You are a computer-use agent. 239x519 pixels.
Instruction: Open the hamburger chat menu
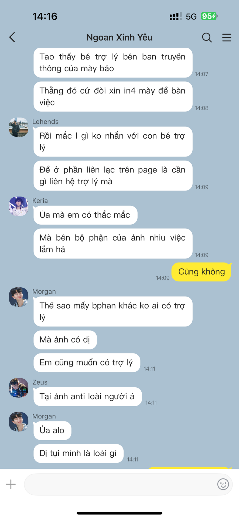point(227,38)
